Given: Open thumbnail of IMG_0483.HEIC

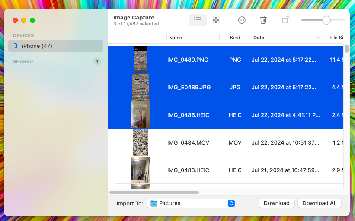Looking at the screenshot, I should (141, 170).
